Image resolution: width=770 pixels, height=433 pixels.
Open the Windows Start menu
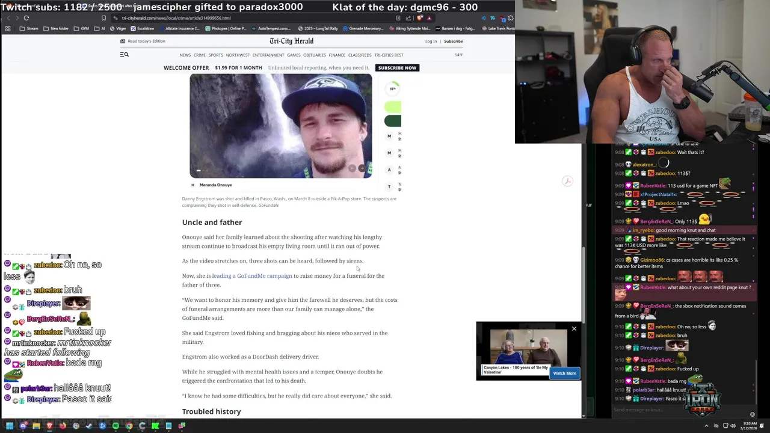10,426
